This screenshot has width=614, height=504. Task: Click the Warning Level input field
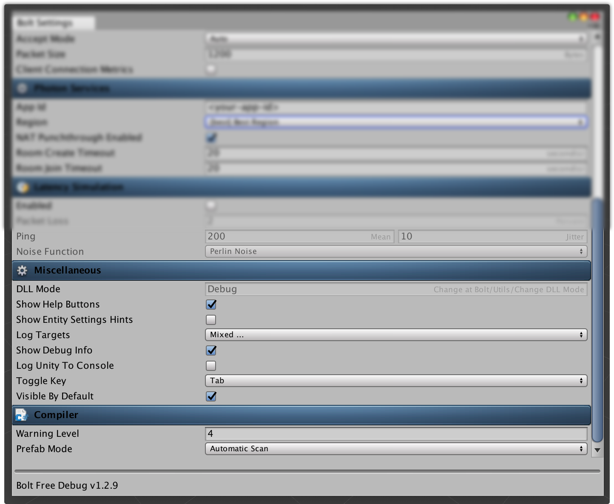396,434
